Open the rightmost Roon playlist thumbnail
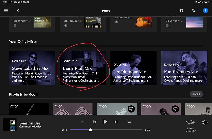The image size is (212, 139). [198, 109]
